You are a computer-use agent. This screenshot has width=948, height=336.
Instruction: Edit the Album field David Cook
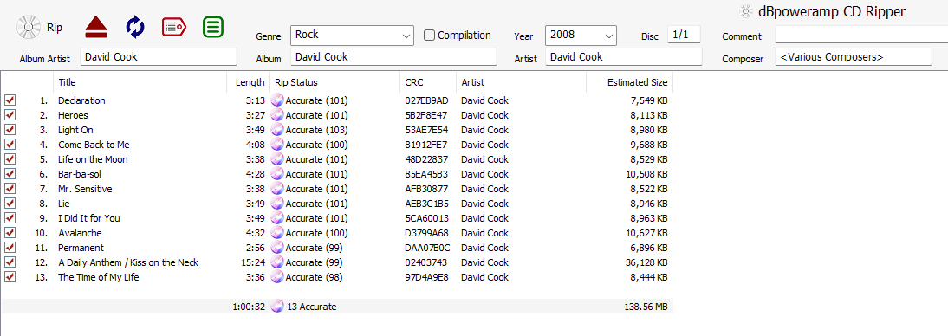(393, 57)
